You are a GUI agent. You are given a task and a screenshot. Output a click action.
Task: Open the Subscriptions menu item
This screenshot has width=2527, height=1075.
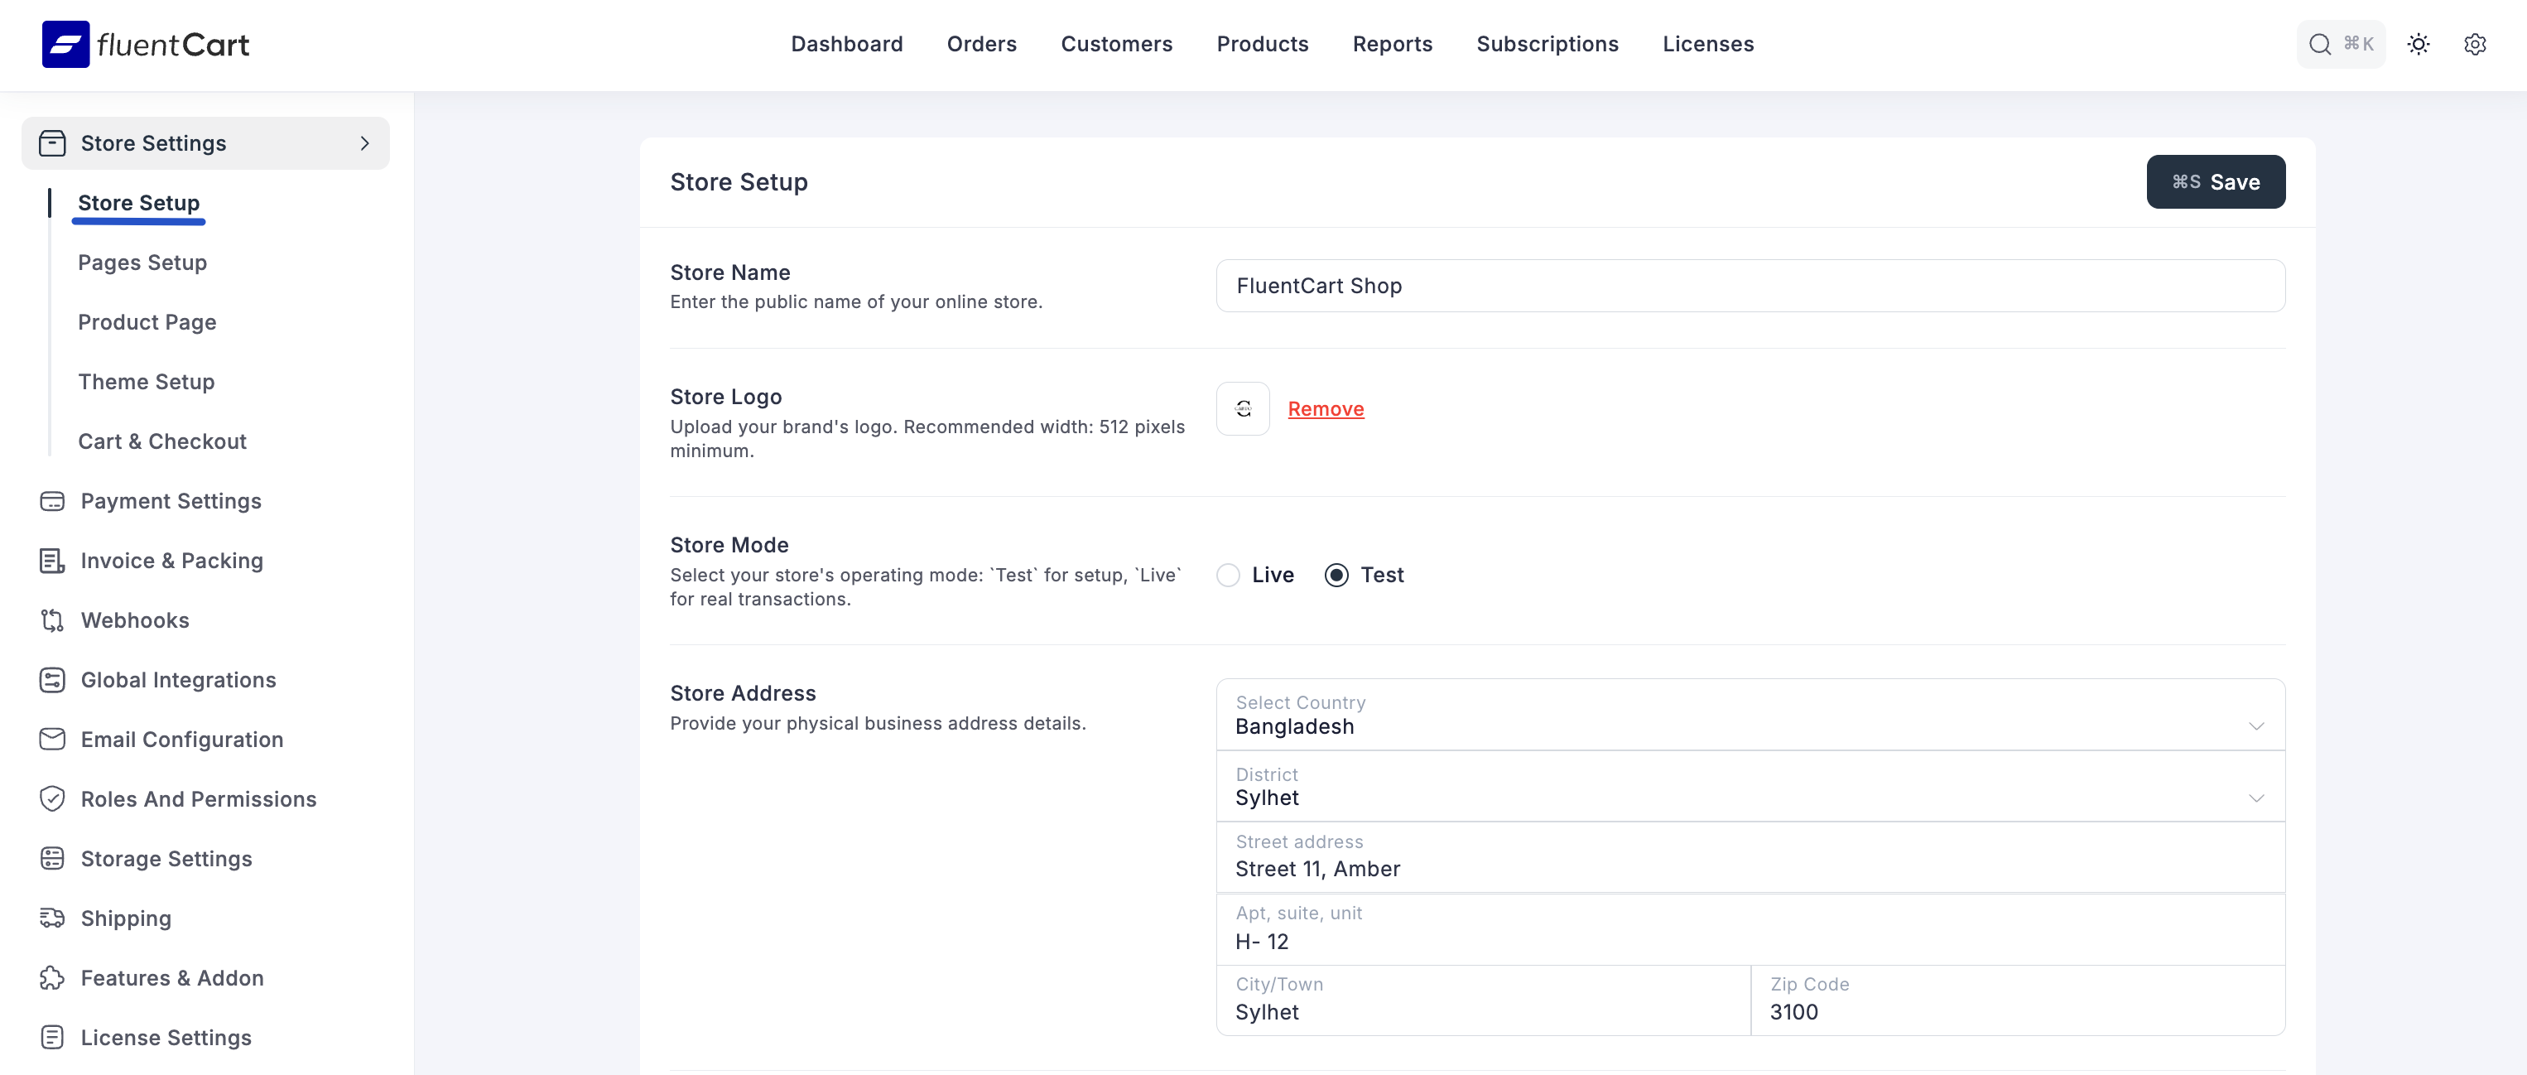pyautogui.click(x=1547, y=44)
